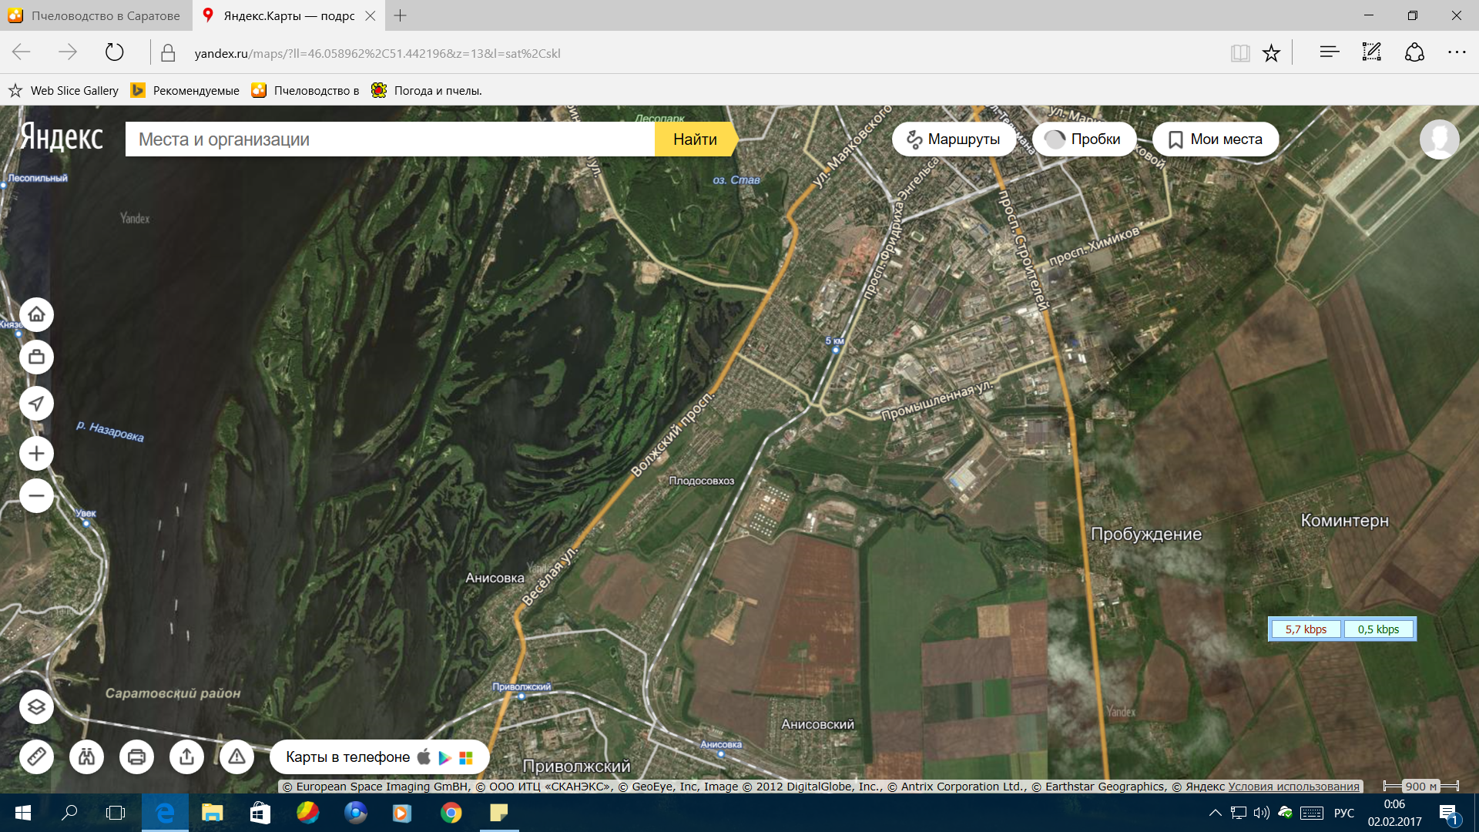Open Мои места bookmarks
This screenshot has height=832, width=1479.
1215,139
